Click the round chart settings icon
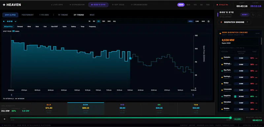Image resolution: width=264 pixels, height=127 pixels. 209,21
